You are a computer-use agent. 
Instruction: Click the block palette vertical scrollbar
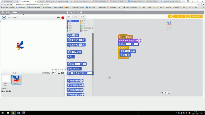click(x=93, y=54)
